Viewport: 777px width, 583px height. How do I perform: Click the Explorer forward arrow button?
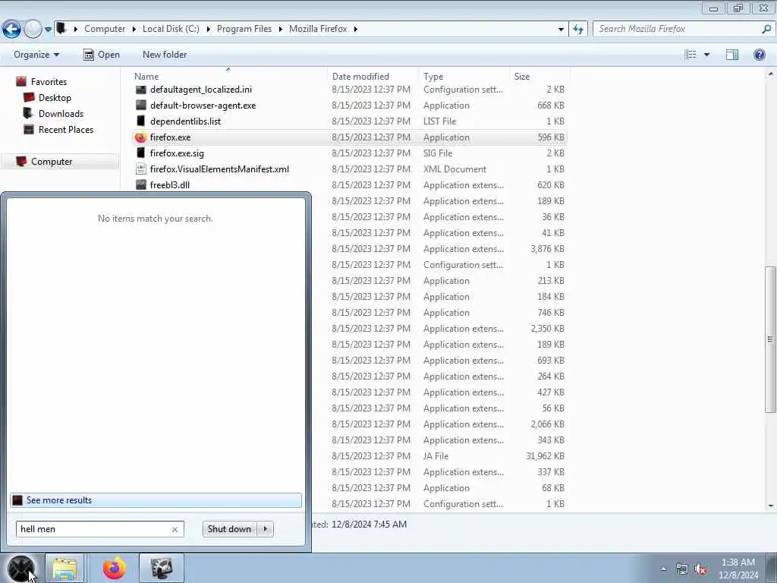point(33,30)
